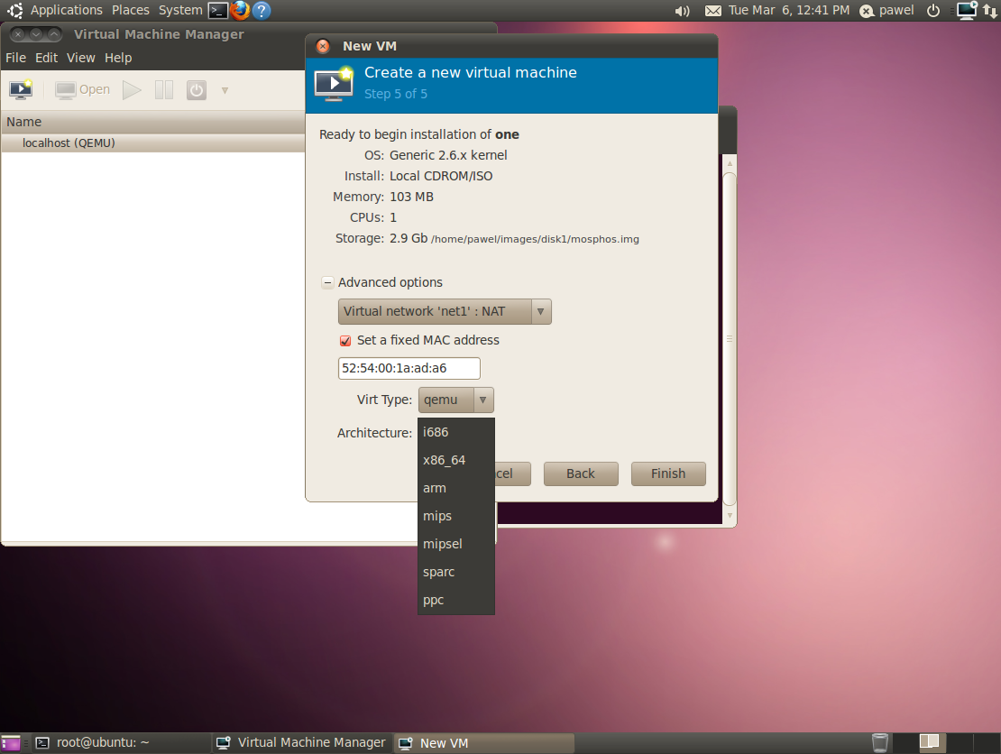Open the shutdown options arrow in toolbar

(225, 90)
